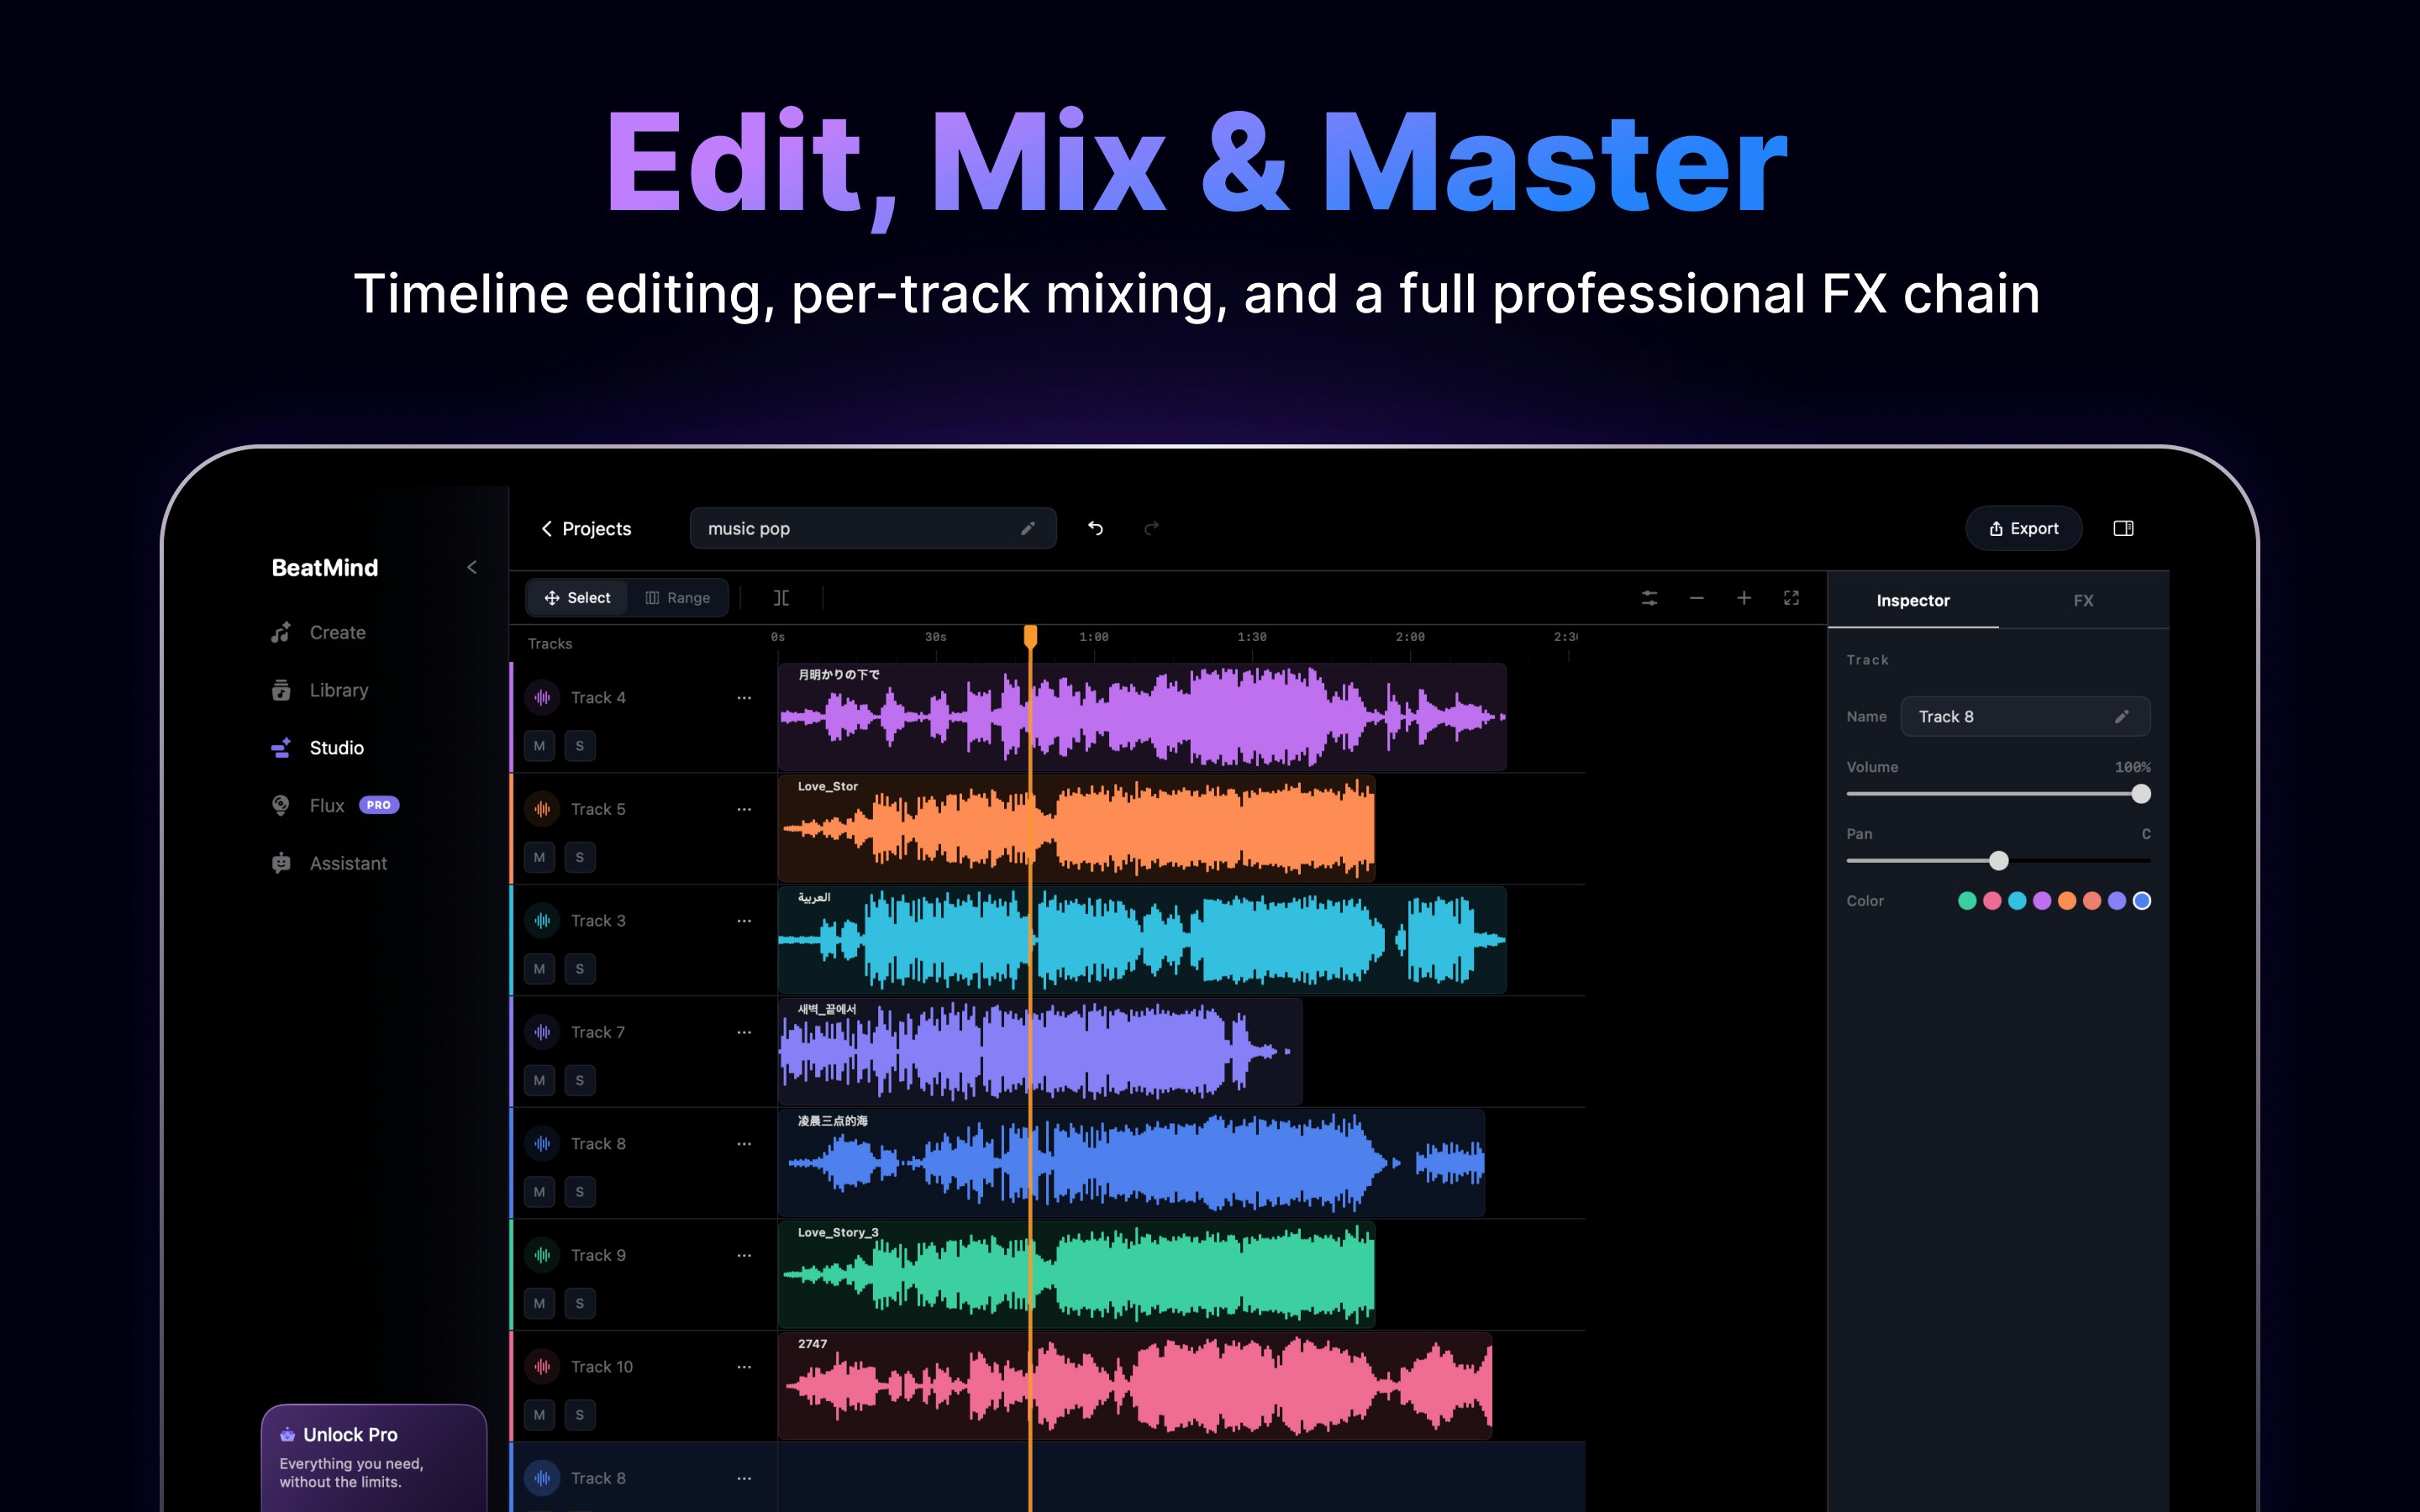Open the Assistant section
This screenshot has height=1512, width=2420.
tap(329, 863)
